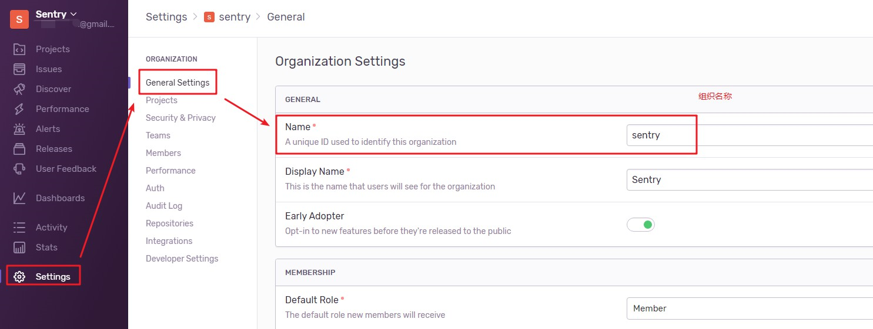The image size is (873, 329).
Task: Click the Dashboards chart icon
Action: (x=19, y=198)
